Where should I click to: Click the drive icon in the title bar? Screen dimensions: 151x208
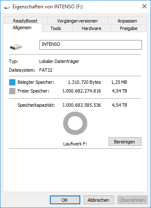coord(7,8)
